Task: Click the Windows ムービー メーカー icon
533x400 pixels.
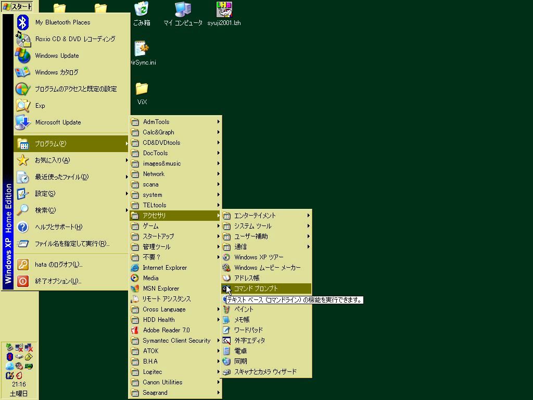Action: [226, 268]
